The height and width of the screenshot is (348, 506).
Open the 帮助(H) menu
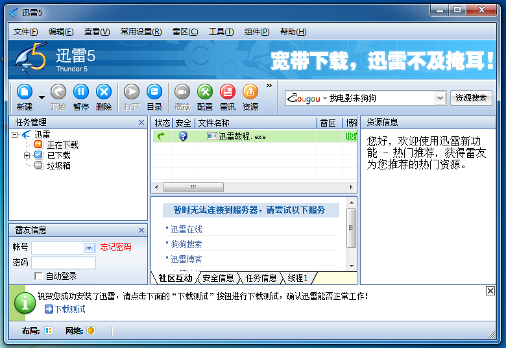coord(293,32)
